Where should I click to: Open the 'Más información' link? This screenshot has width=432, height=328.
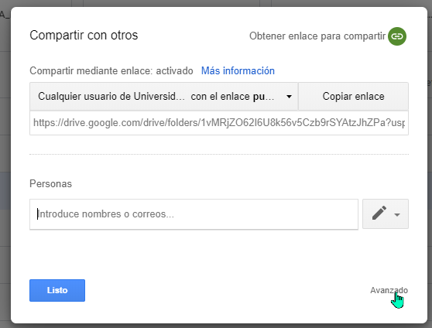[238, 70]
